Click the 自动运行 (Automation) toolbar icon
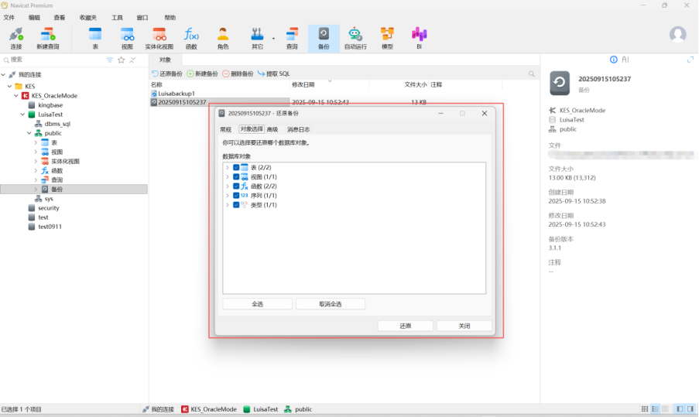Viewport: 699px width, 417px height. (x=355, y=35)
